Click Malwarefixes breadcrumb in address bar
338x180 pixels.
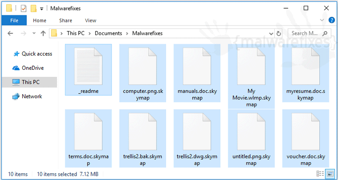(x=147, y=33)
